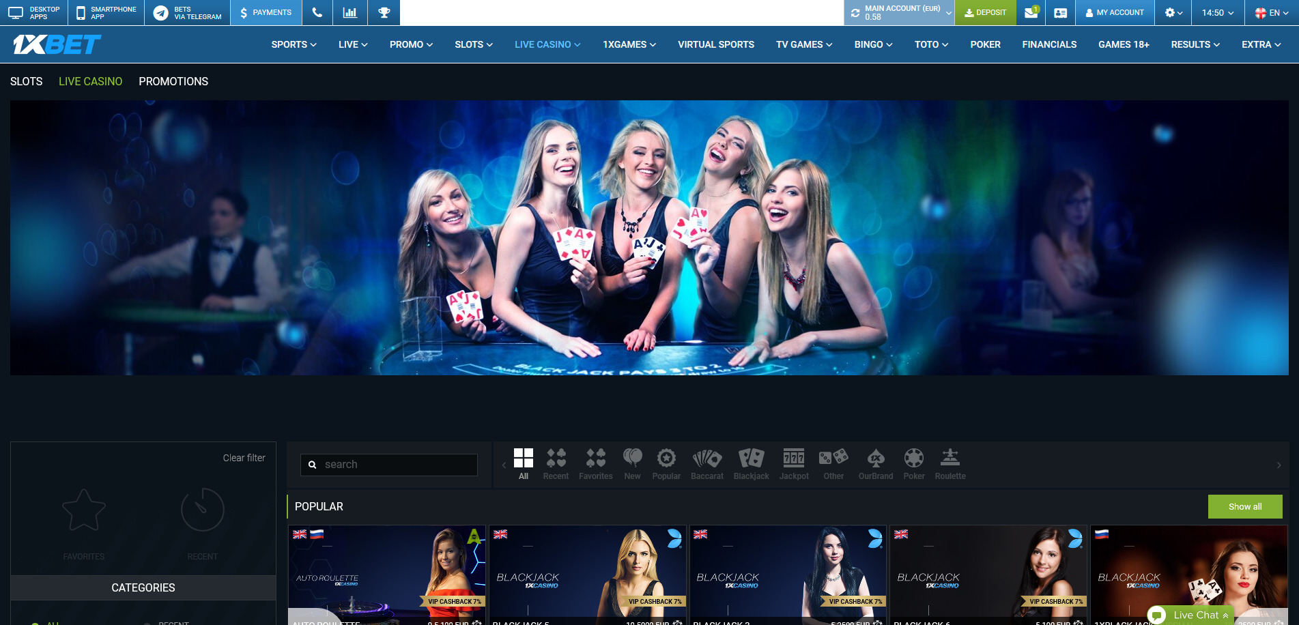Viewport: 1299px width, 625px height.
Task: Click inside the game search field
Action: (388, 464)
